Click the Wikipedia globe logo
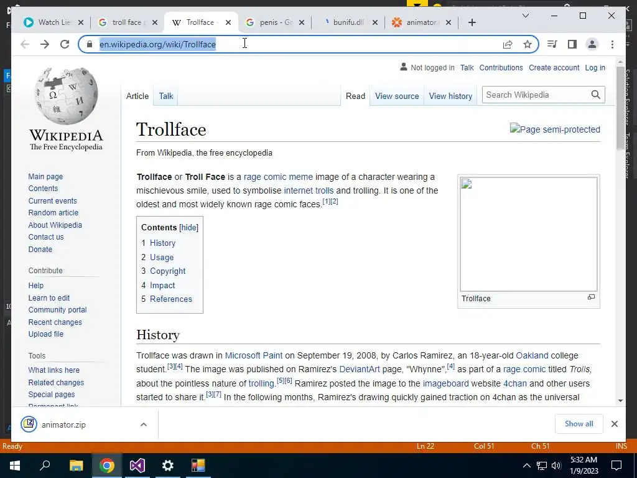The width and height of the screenshot is (637, 478). [x=66, y=96]
